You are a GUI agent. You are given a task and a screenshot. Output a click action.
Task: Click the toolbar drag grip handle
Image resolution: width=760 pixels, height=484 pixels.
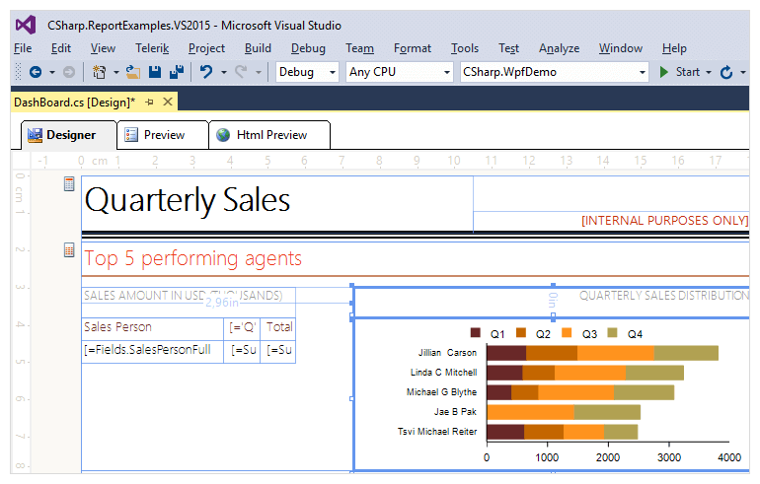[19, 72]
